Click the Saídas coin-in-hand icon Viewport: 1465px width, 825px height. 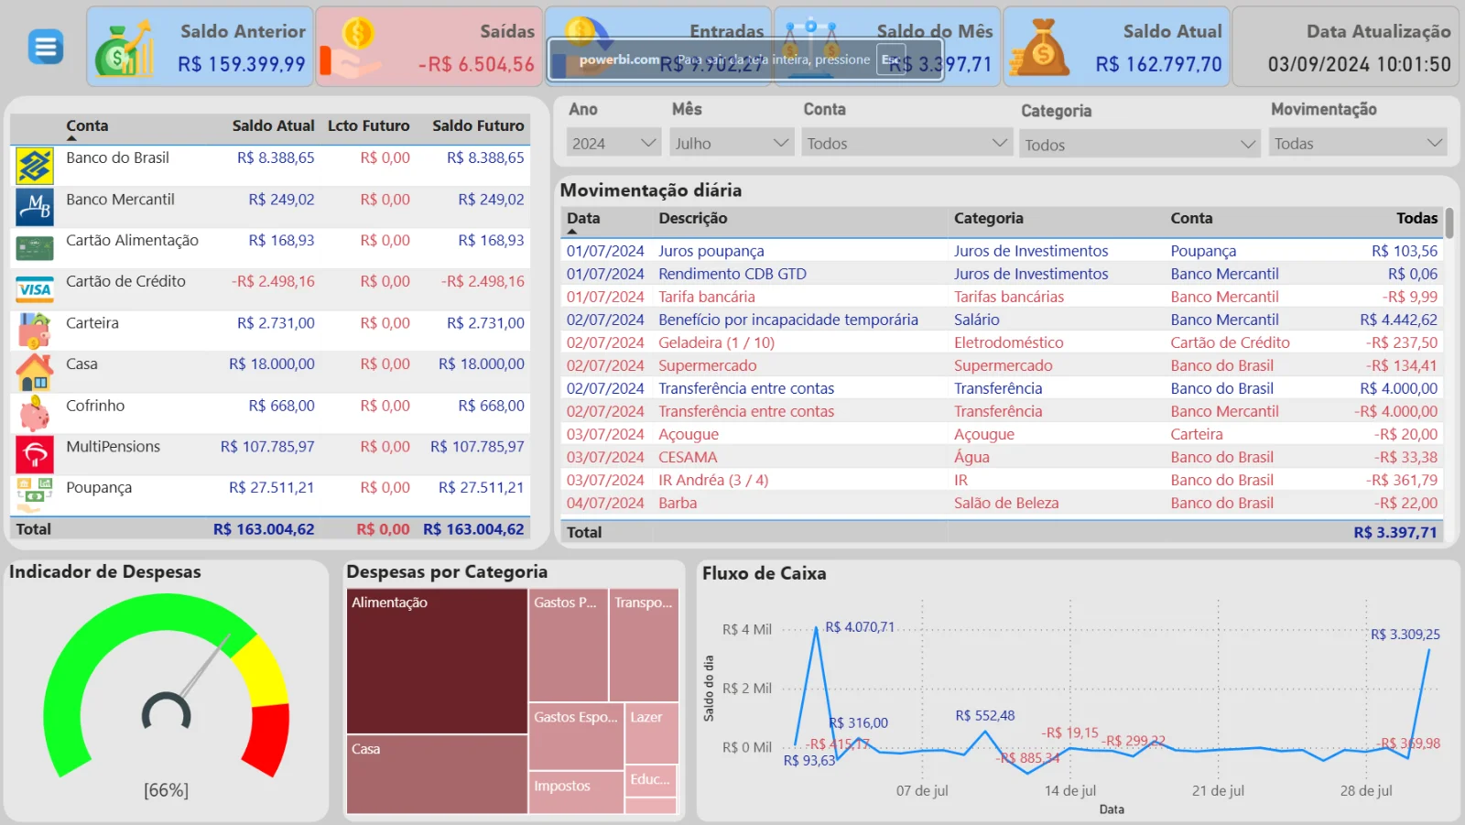pyautogui.click(x=353, y=49)
